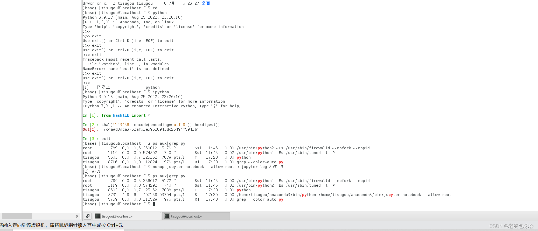Viewport: 538px width, 231px height.
Task: Click the 'NameError: name 'exti' is not defined' line
Action: [126, 69]
